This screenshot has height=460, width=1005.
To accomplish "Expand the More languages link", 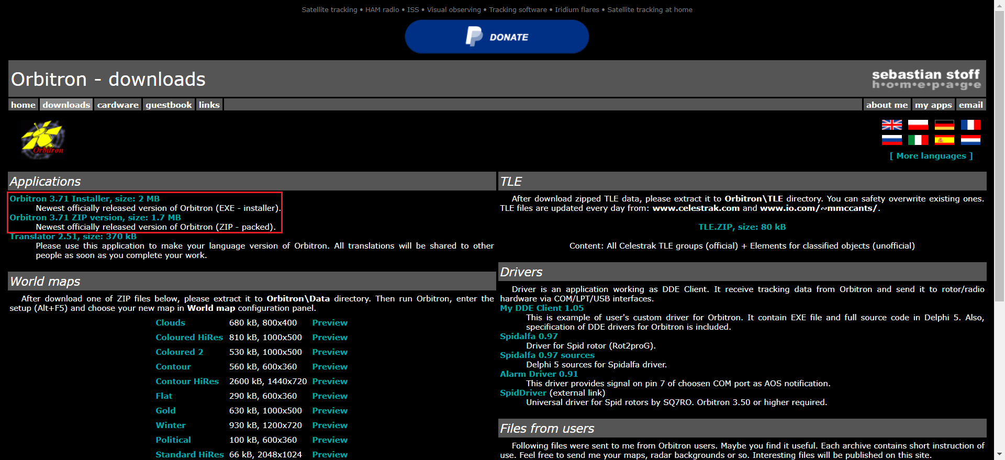I will coord(931,156).
